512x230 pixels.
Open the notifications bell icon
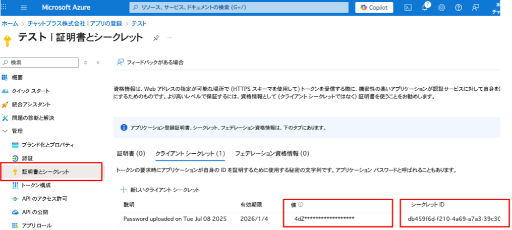(425, 8)
